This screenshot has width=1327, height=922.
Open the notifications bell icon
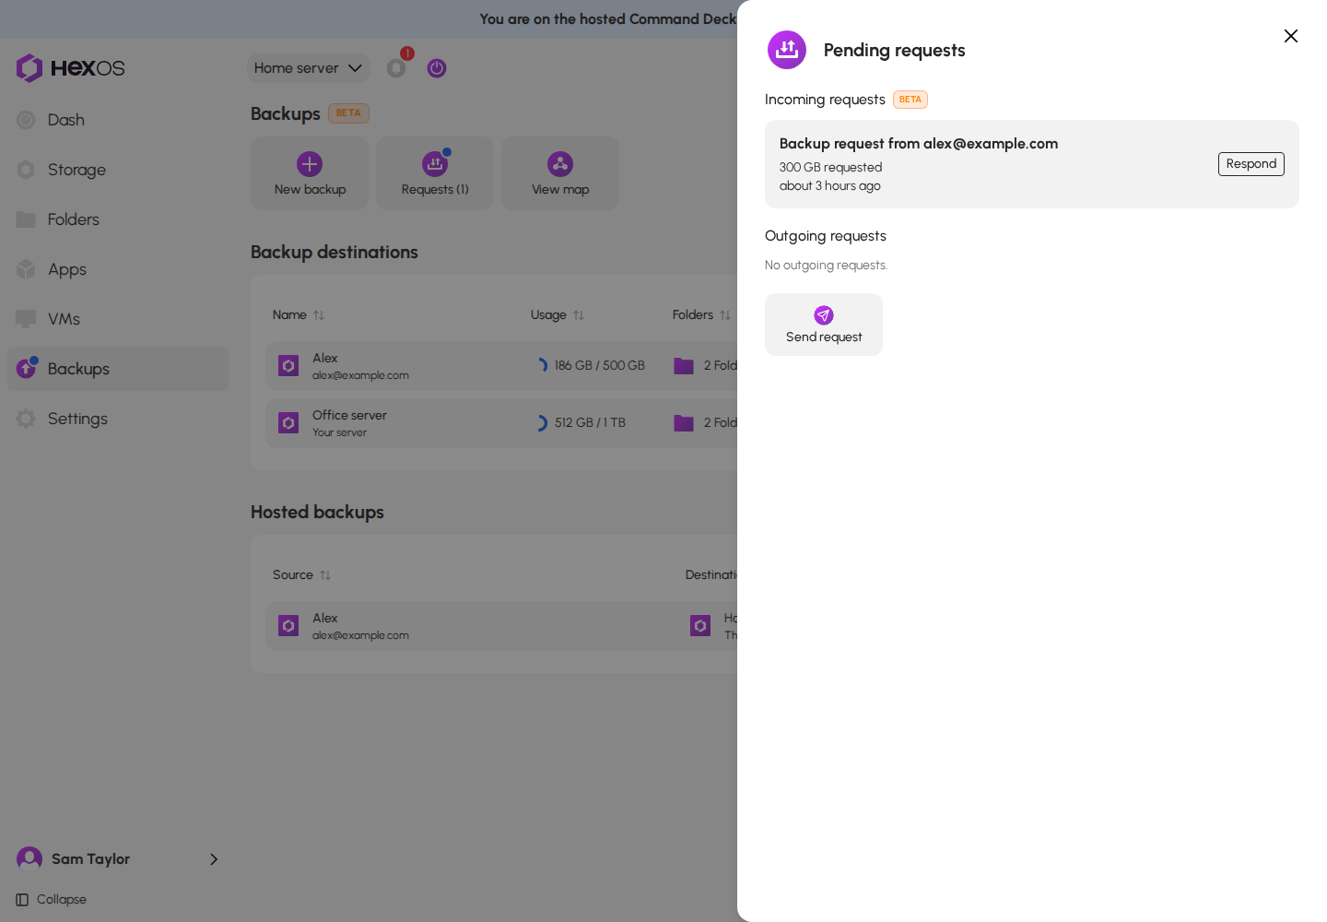coord(396,68)
